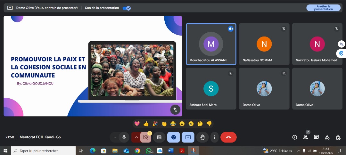
Task: Open Task View in the taskbar
Action: click(81, 151)
